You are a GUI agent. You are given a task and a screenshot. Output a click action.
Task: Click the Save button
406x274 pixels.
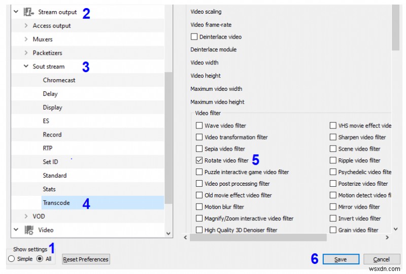pyautogui.click(x=341, y=259)
